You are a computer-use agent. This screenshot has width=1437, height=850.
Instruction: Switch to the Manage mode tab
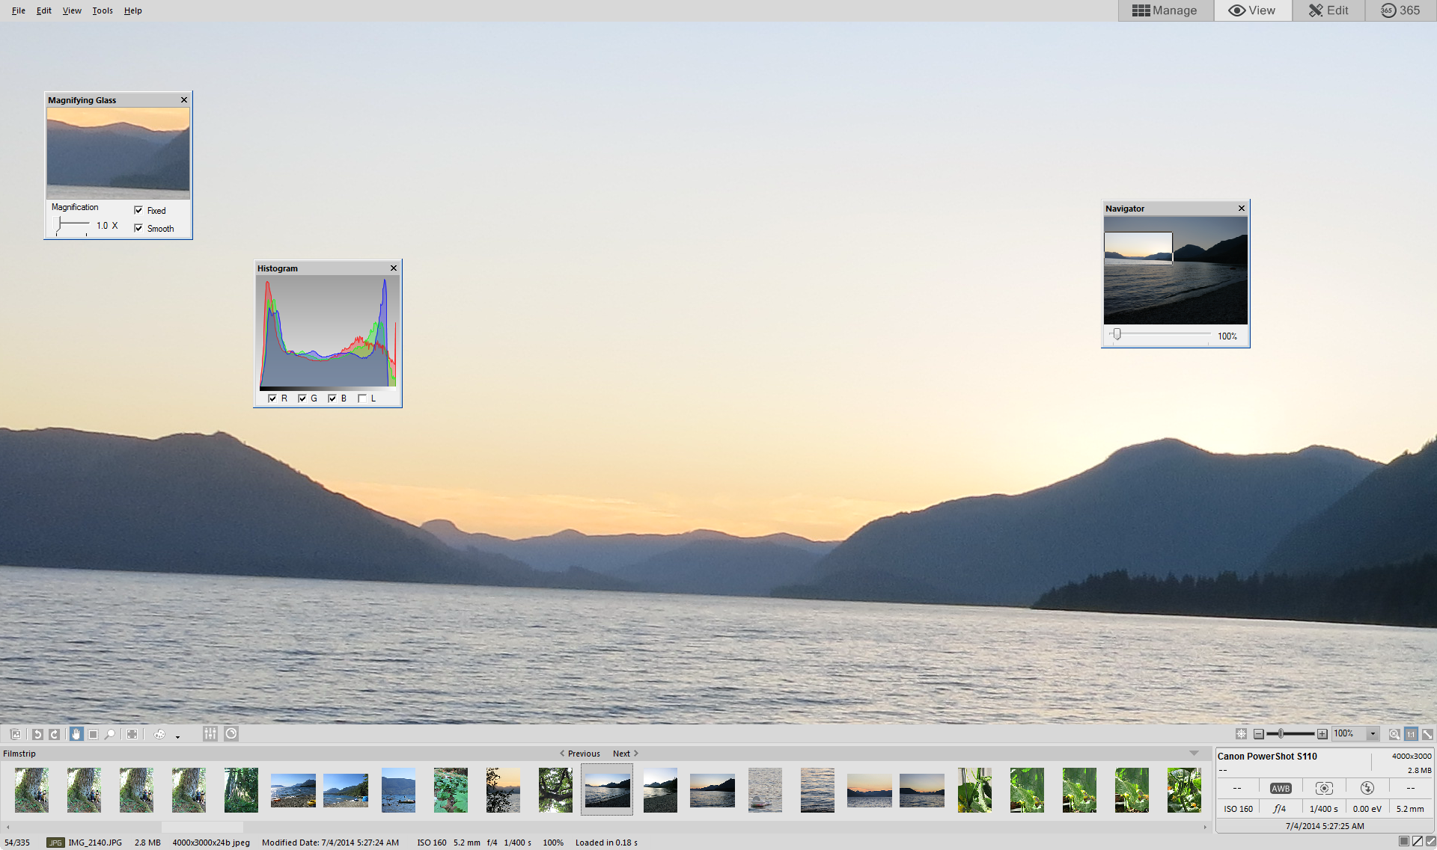point(1165,10)
